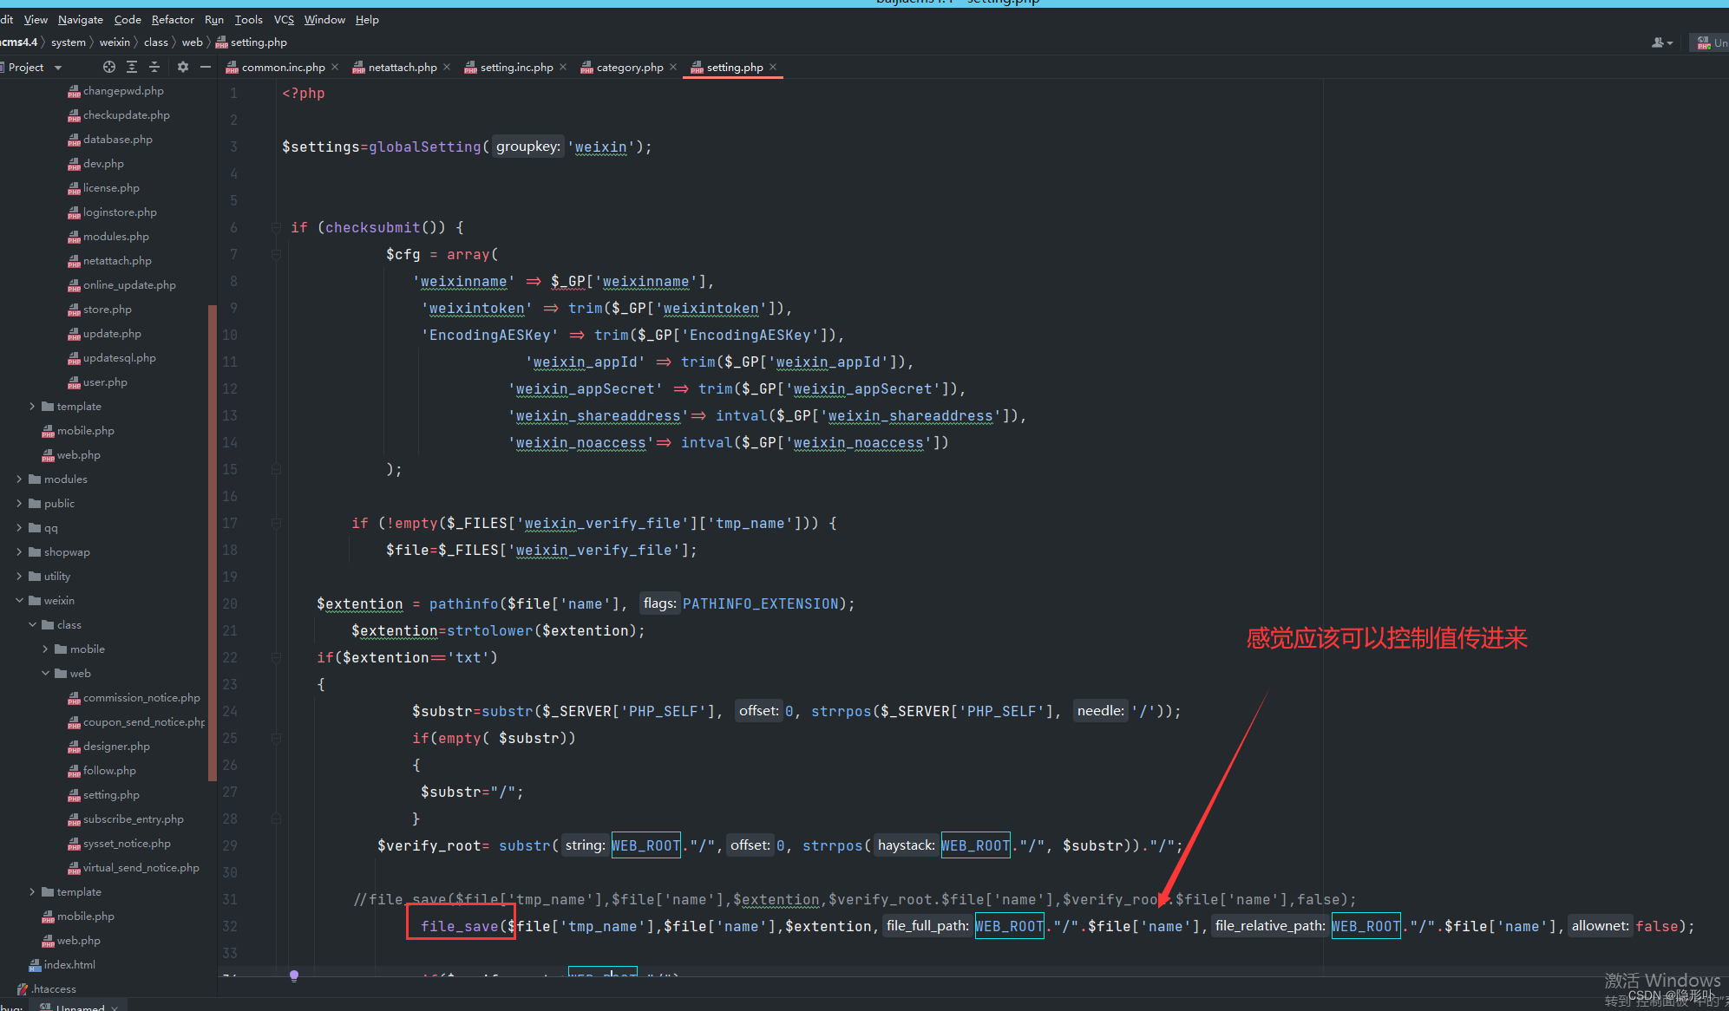Open the Refactor menu
The image size is (1729, 1011).
click(x=172, y=19)
